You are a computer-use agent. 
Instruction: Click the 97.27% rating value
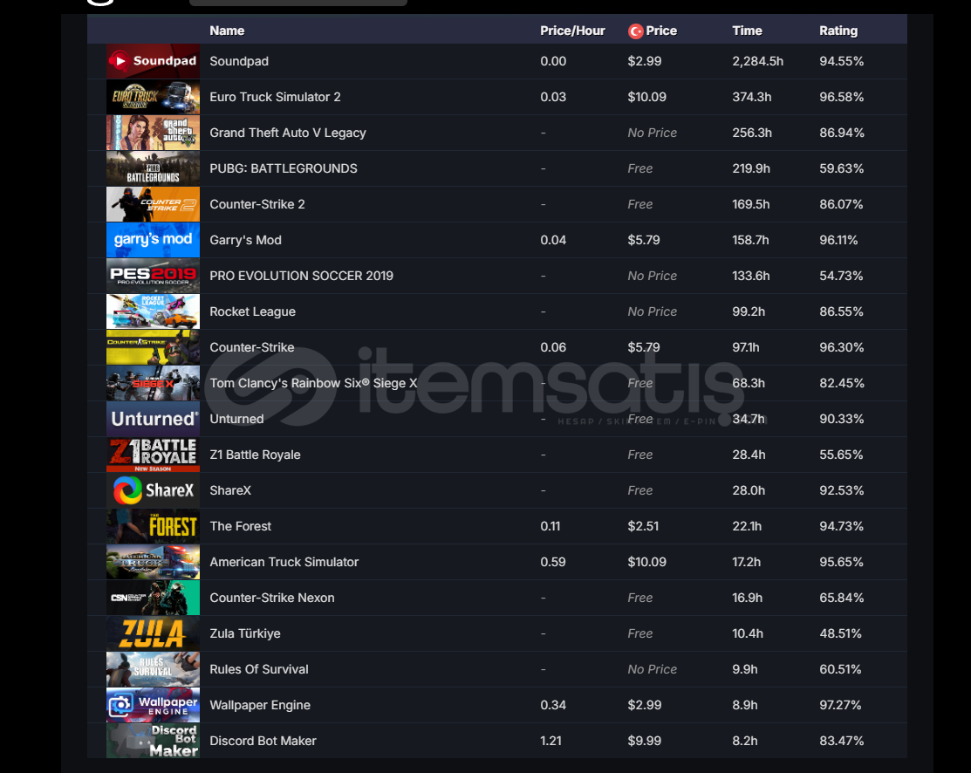coord(840,705)
